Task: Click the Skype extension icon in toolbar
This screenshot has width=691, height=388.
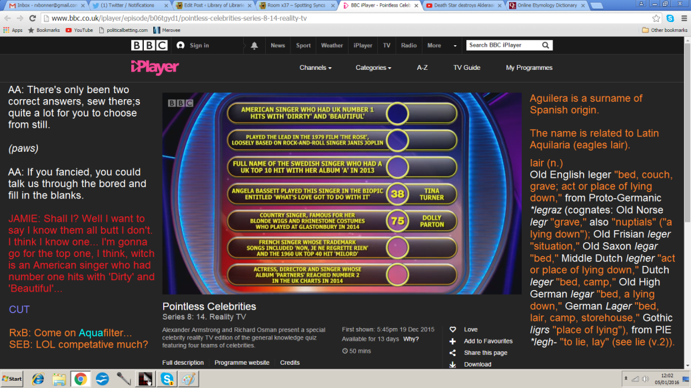Action: (x=669, y=19)
